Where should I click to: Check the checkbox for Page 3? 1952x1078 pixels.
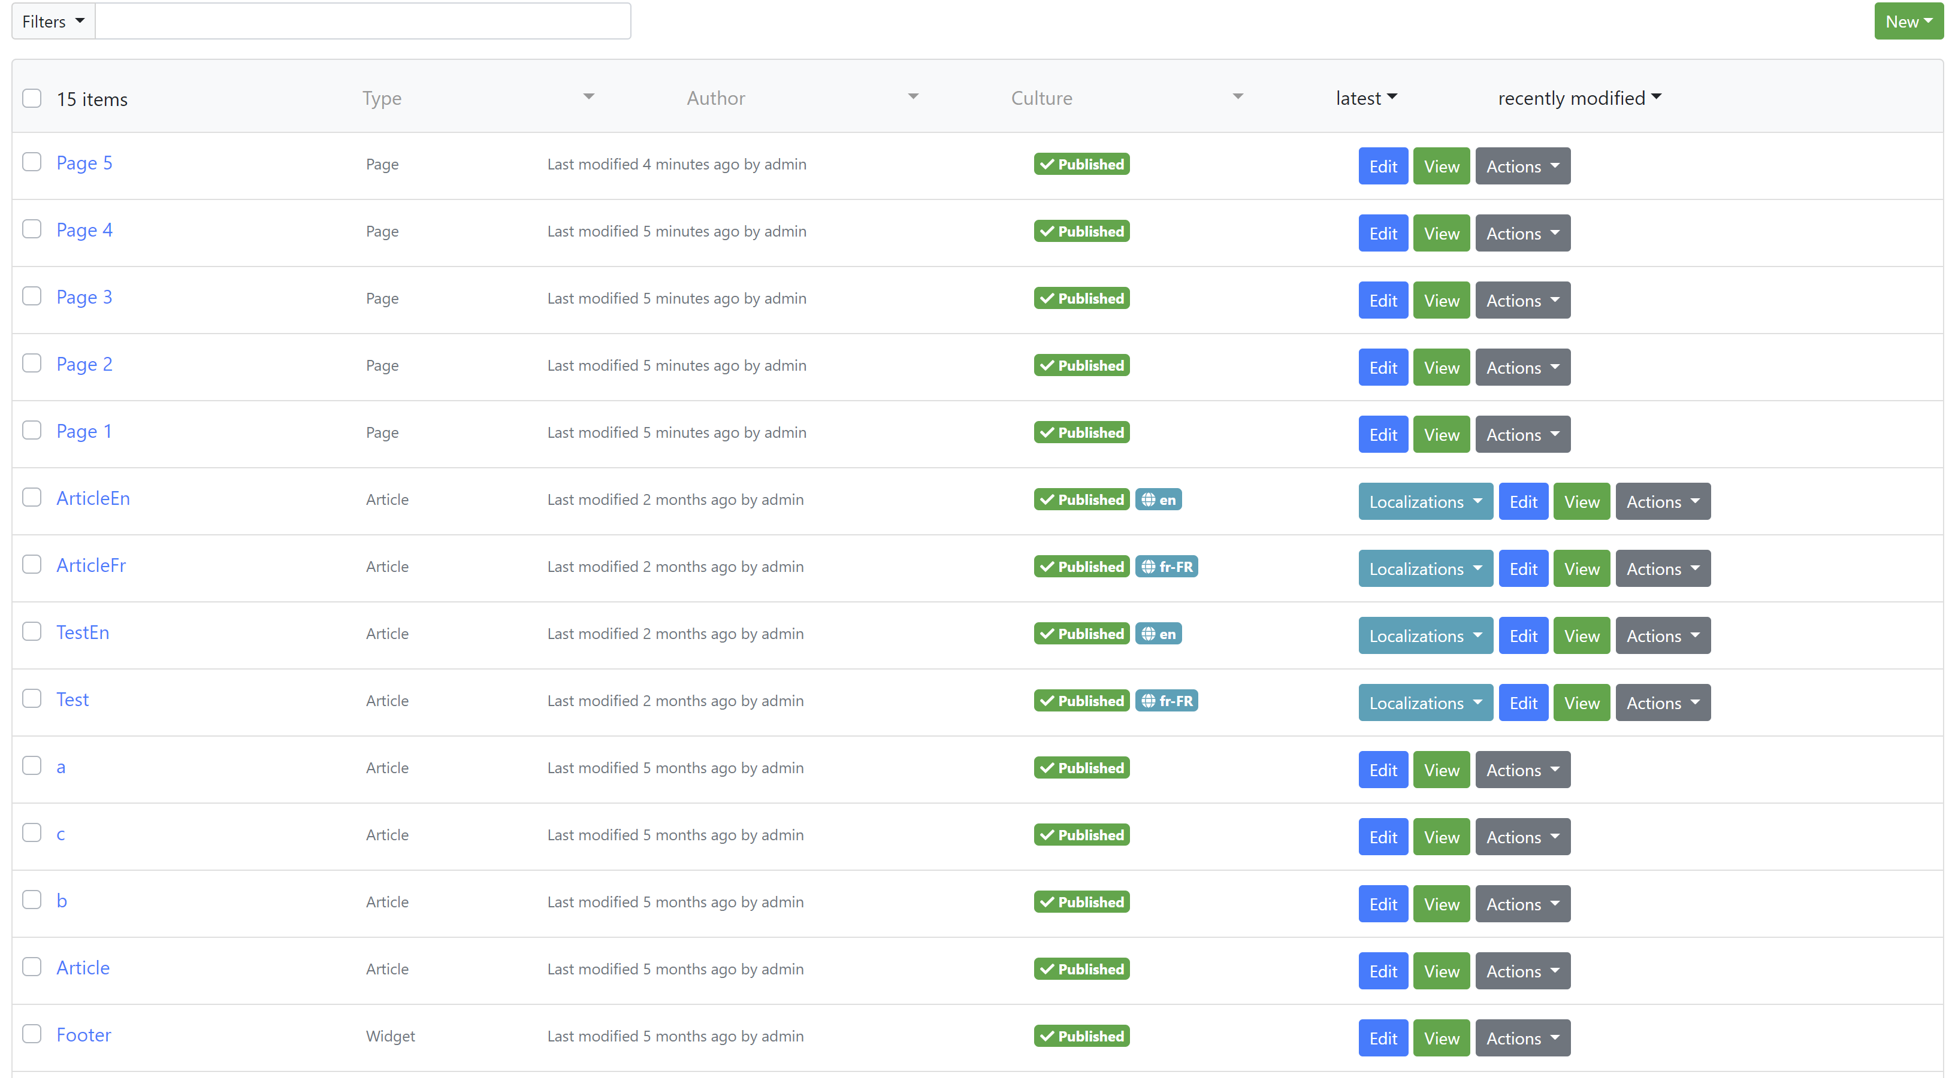[x=32, y=296]
